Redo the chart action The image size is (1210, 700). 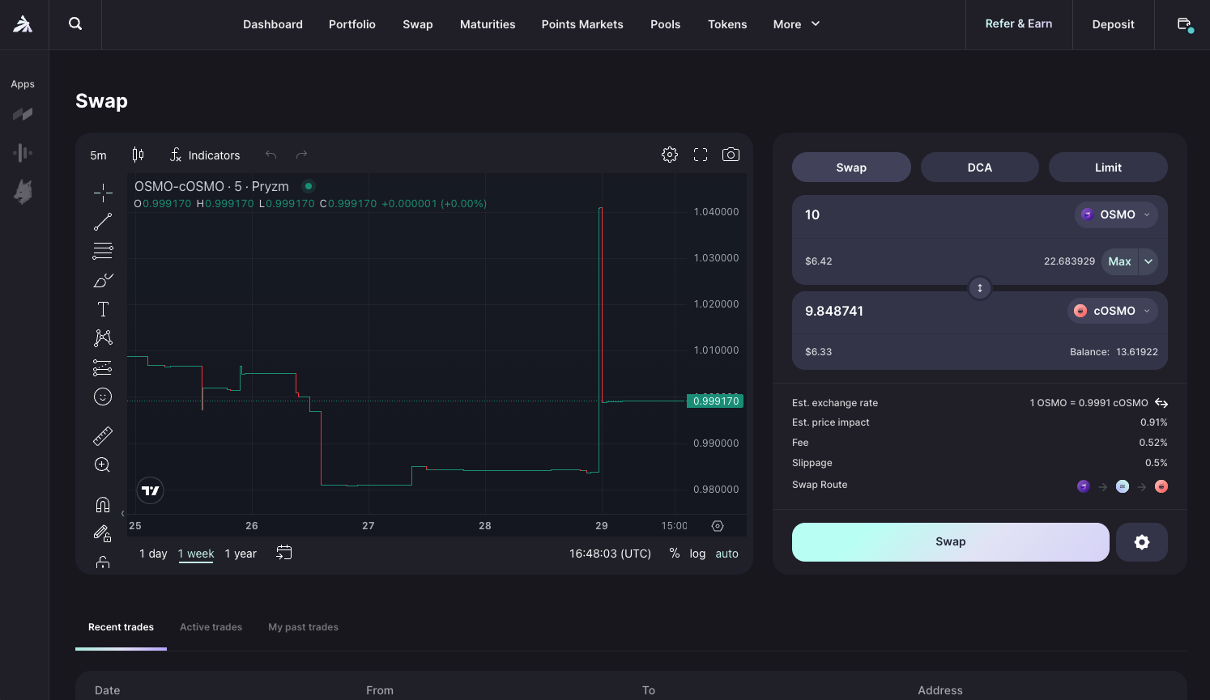pos(301,155)
